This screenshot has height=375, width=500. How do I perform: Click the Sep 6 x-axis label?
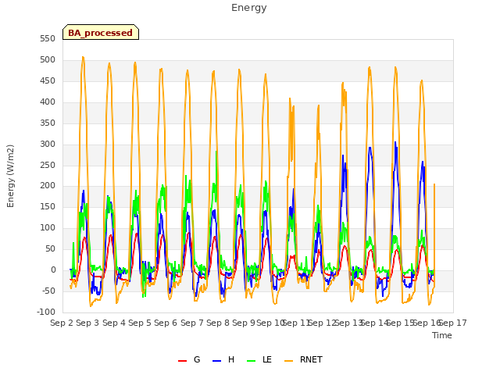pyautogui.click(x=166, y=323)
